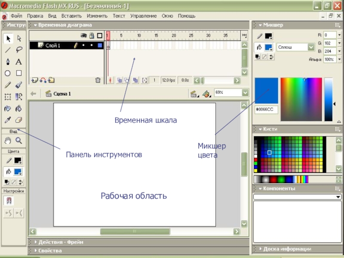Select the Arrow selection tool
The height and width of the screenshot is (258, 344).
pyautogui.click(x=8, y=39)
